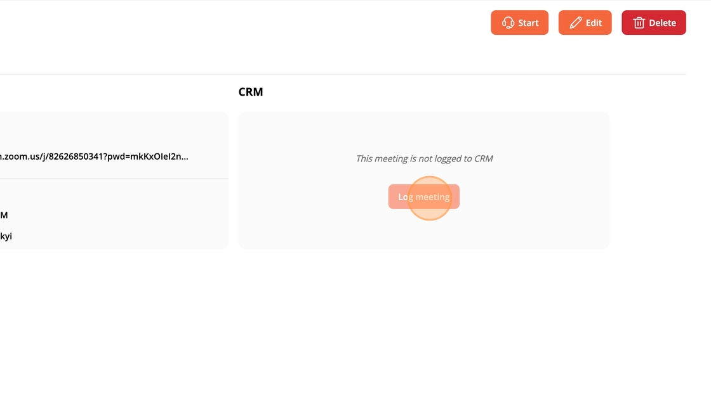Click the 'Start' label text

tap(528, 23)
